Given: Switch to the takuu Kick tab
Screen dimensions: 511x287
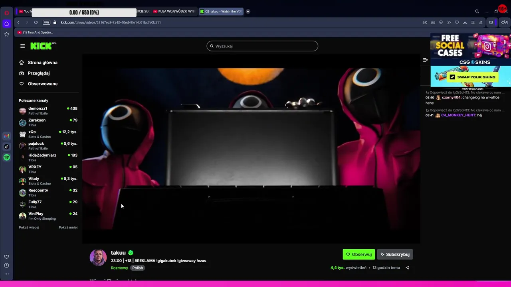Looking at the screenshot, I should (x=221, y=12).
